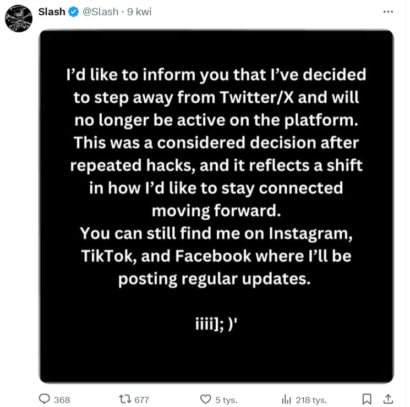410x407 pixels.
Task: Click the repost arrows icon
Action: tap(125, 399)
